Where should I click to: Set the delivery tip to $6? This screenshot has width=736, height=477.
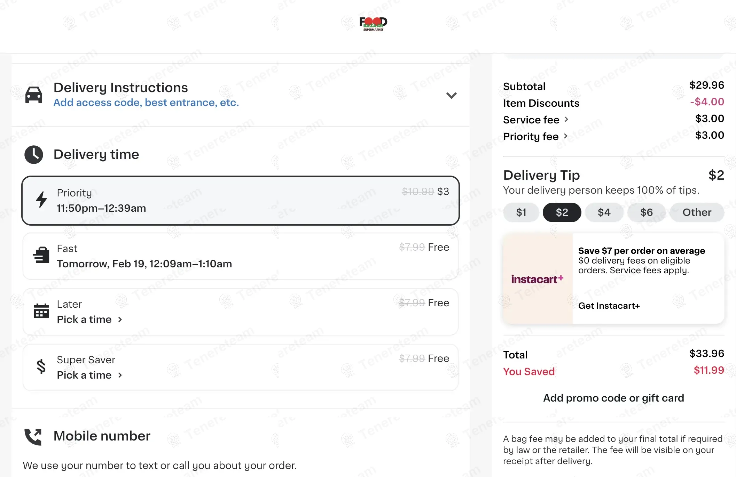pos(647,212)
